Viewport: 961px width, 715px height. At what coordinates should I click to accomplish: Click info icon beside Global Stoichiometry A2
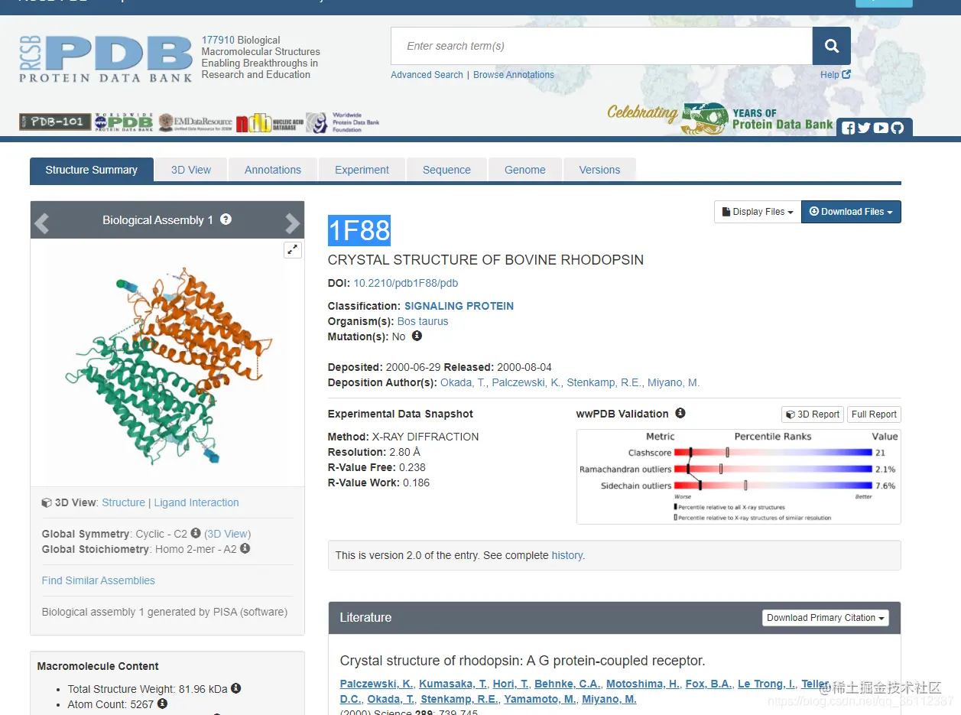coord(245,548)
